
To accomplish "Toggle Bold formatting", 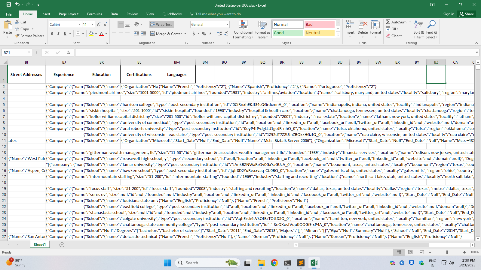I will pos(52,34).
